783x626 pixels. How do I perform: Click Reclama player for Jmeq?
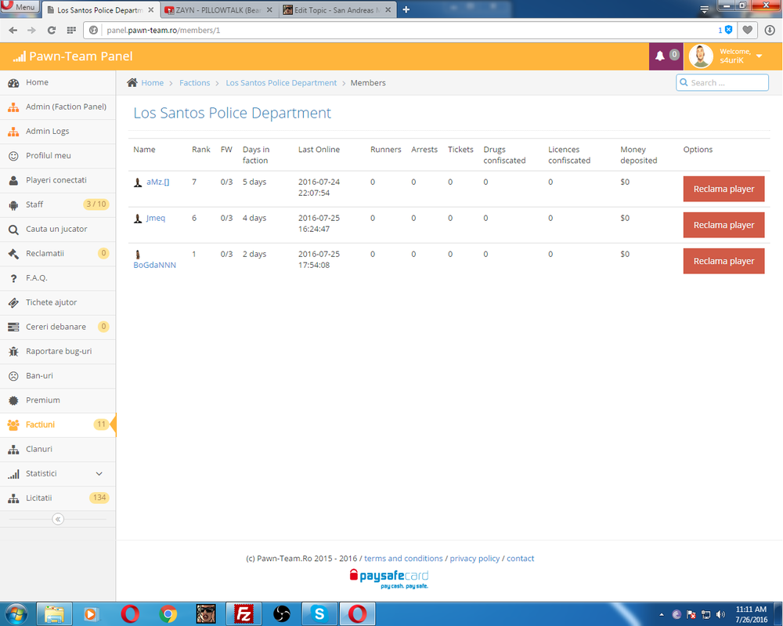(723, 225)
